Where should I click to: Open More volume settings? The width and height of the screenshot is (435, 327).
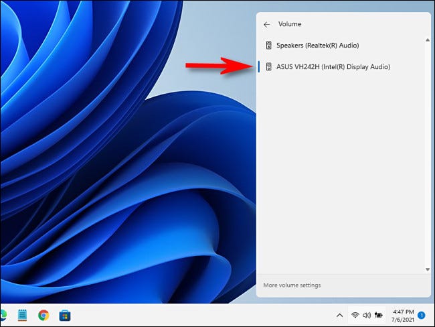pos(290,285)
